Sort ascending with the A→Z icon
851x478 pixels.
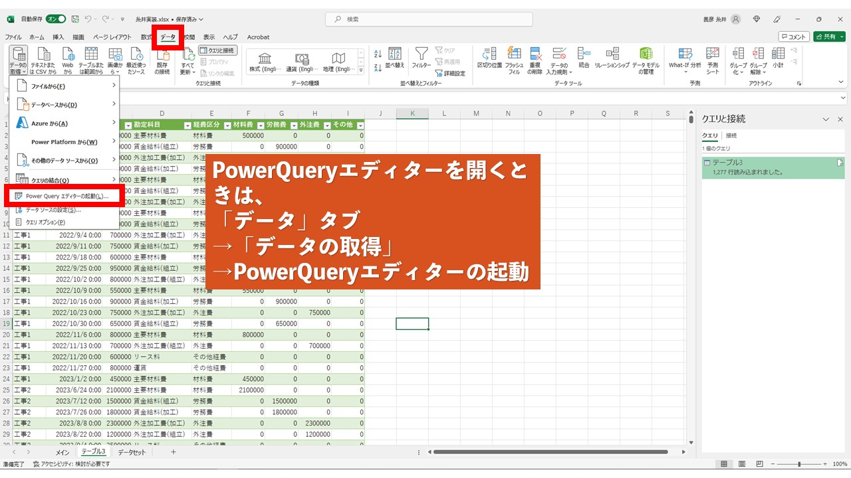(378, 52)
